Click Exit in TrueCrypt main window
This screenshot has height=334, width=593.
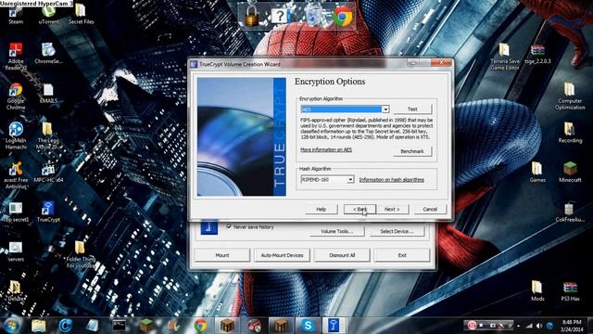pos(402,255)
